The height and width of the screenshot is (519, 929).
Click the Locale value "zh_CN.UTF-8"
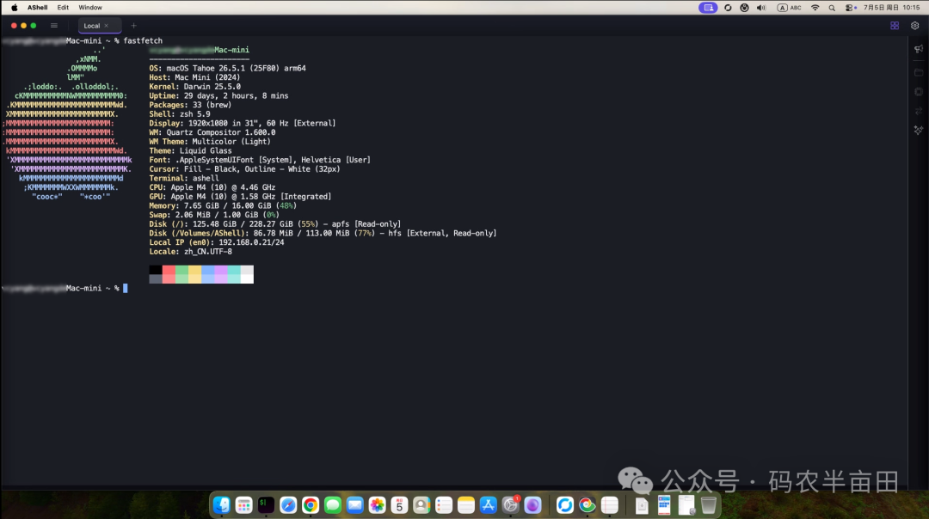pyautogui.click(x=208, y=252)
